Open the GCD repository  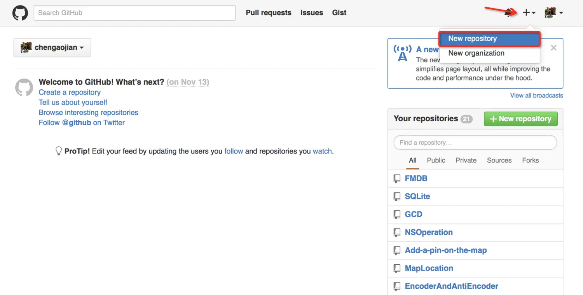pyautogui.click(x=414, y=215)
